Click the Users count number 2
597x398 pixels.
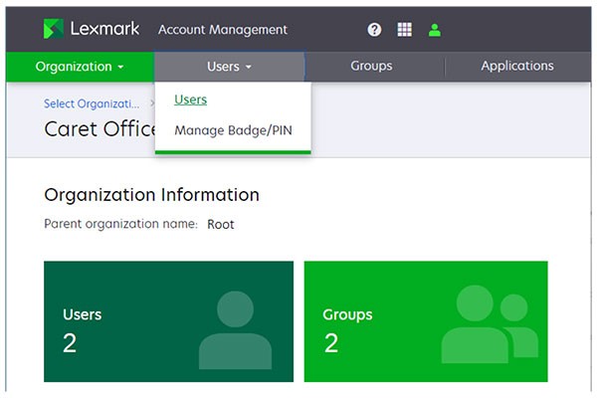pos(70,343)
